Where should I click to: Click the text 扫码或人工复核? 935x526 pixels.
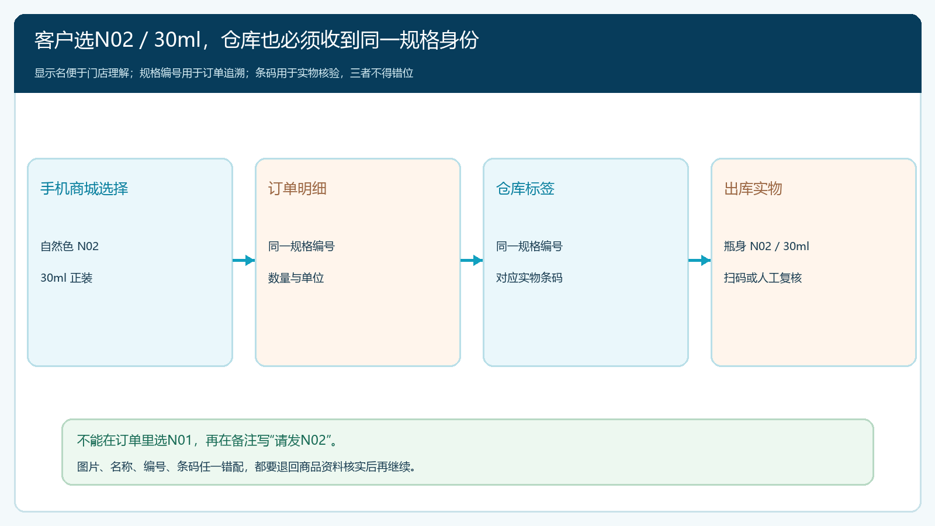[763, 278]
